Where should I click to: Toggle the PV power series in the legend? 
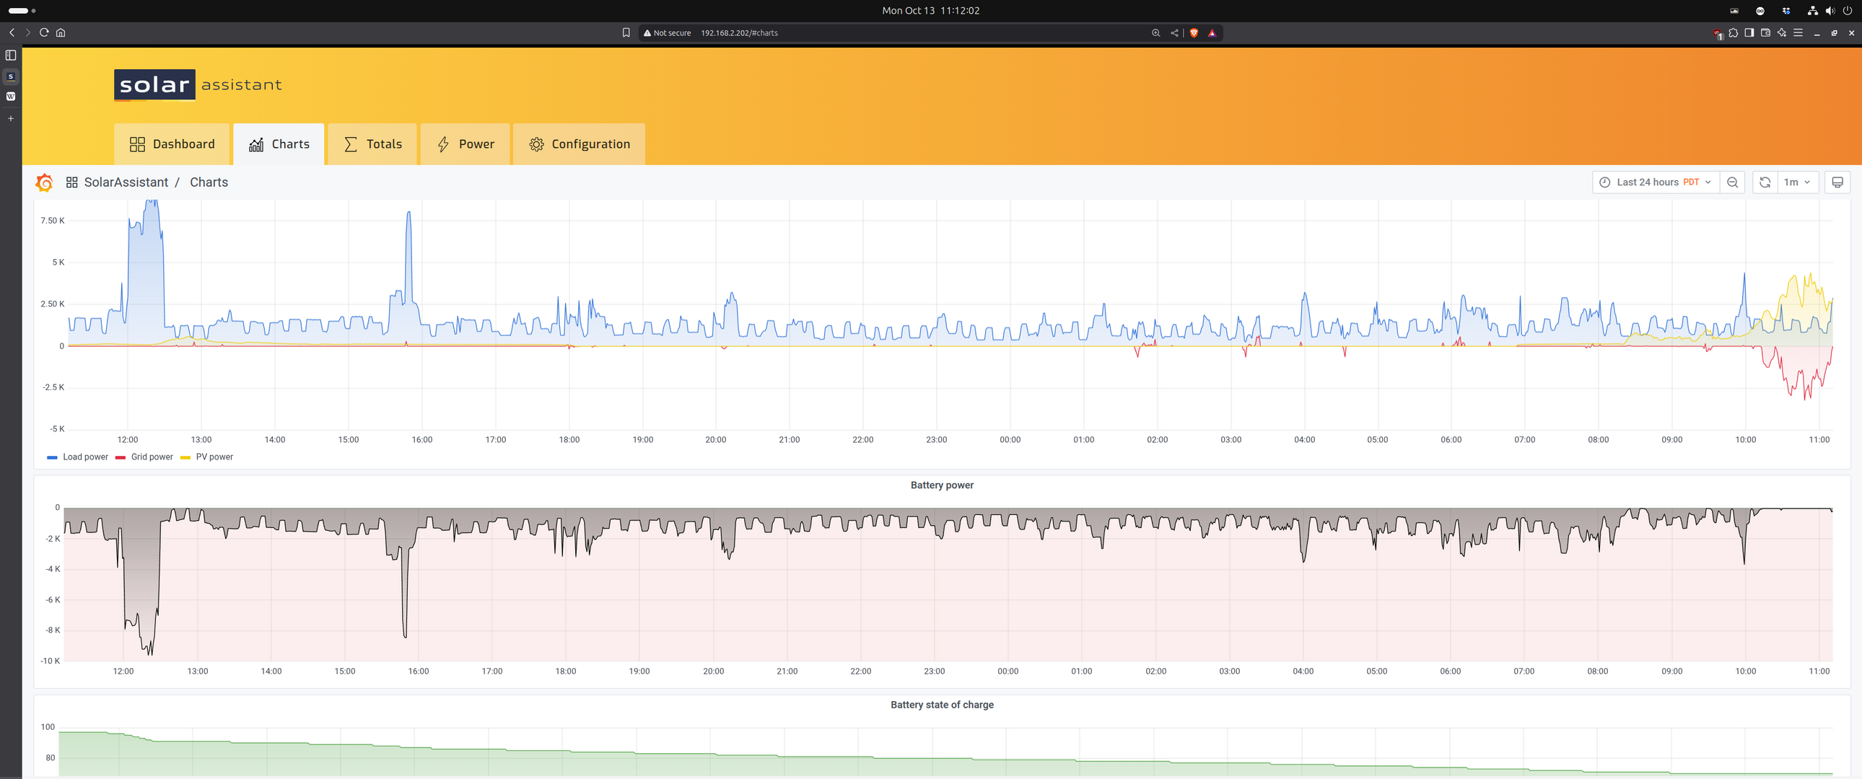(214, 457)
